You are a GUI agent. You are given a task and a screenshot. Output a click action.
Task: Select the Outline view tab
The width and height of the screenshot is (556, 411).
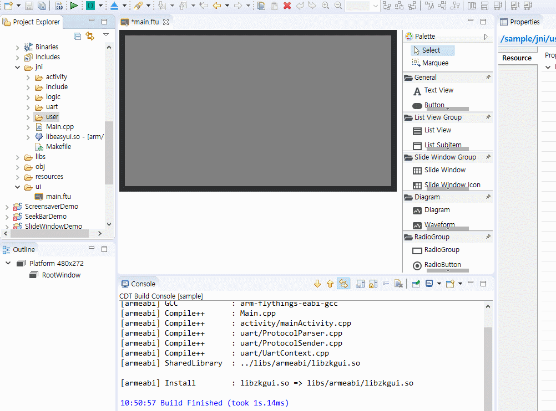pyautogui.click(x=19, y=250)
